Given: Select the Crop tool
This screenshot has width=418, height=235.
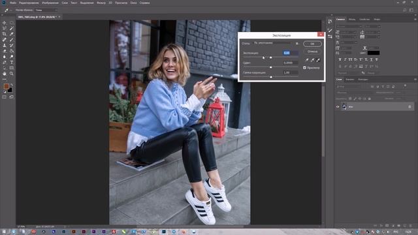Looking at the screenshot, I should 5,34.
